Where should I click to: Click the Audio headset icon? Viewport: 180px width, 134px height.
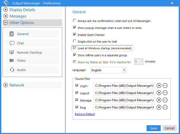[12, 70]
